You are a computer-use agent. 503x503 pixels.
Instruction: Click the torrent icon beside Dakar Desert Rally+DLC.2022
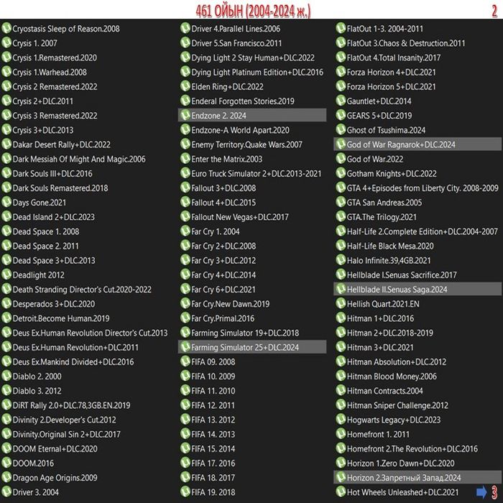click(x=6, y=144)
